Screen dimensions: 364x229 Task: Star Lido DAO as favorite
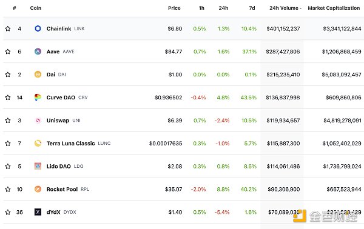click(x=8, y=166)
